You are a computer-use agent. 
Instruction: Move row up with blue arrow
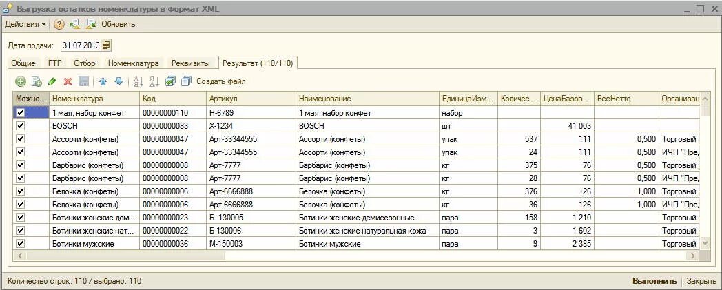103,81
